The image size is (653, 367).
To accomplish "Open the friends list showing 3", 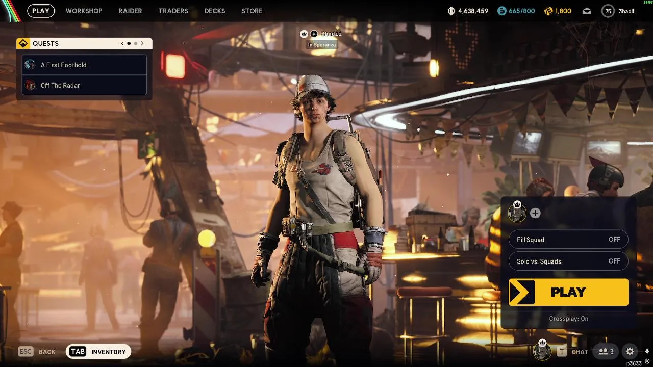I will [606, 352].
